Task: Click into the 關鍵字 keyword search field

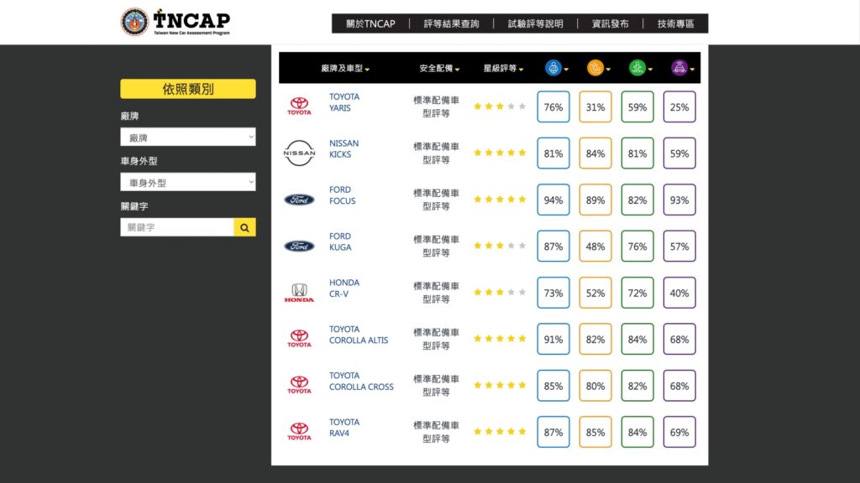Action: [177, 227]
